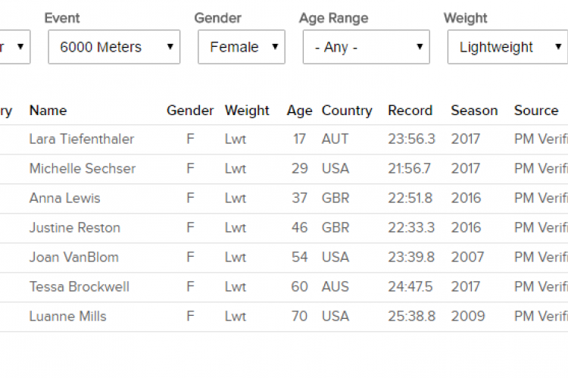Open the partially visible leftmost filter dropdown
Image resolution: width=568 pixels, height=378 pixels.
tap(14, 47)
